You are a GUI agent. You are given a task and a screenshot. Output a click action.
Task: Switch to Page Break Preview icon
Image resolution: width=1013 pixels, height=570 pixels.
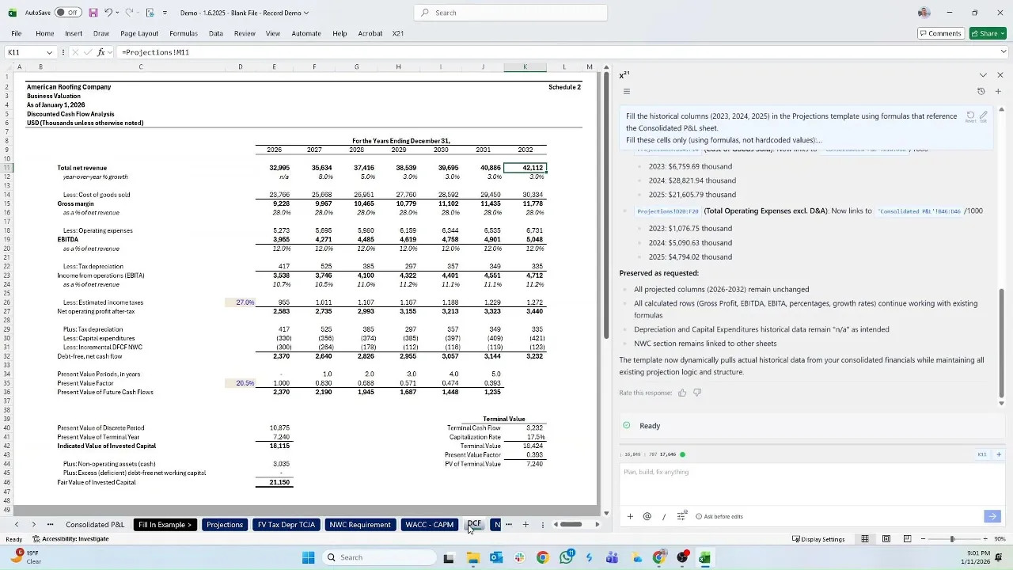tap(907, 539)
